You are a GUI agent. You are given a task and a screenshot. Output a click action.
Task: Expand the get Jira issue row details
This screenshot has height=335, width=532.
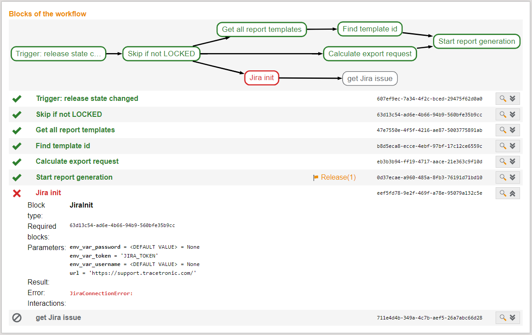[x=513, y=317]
